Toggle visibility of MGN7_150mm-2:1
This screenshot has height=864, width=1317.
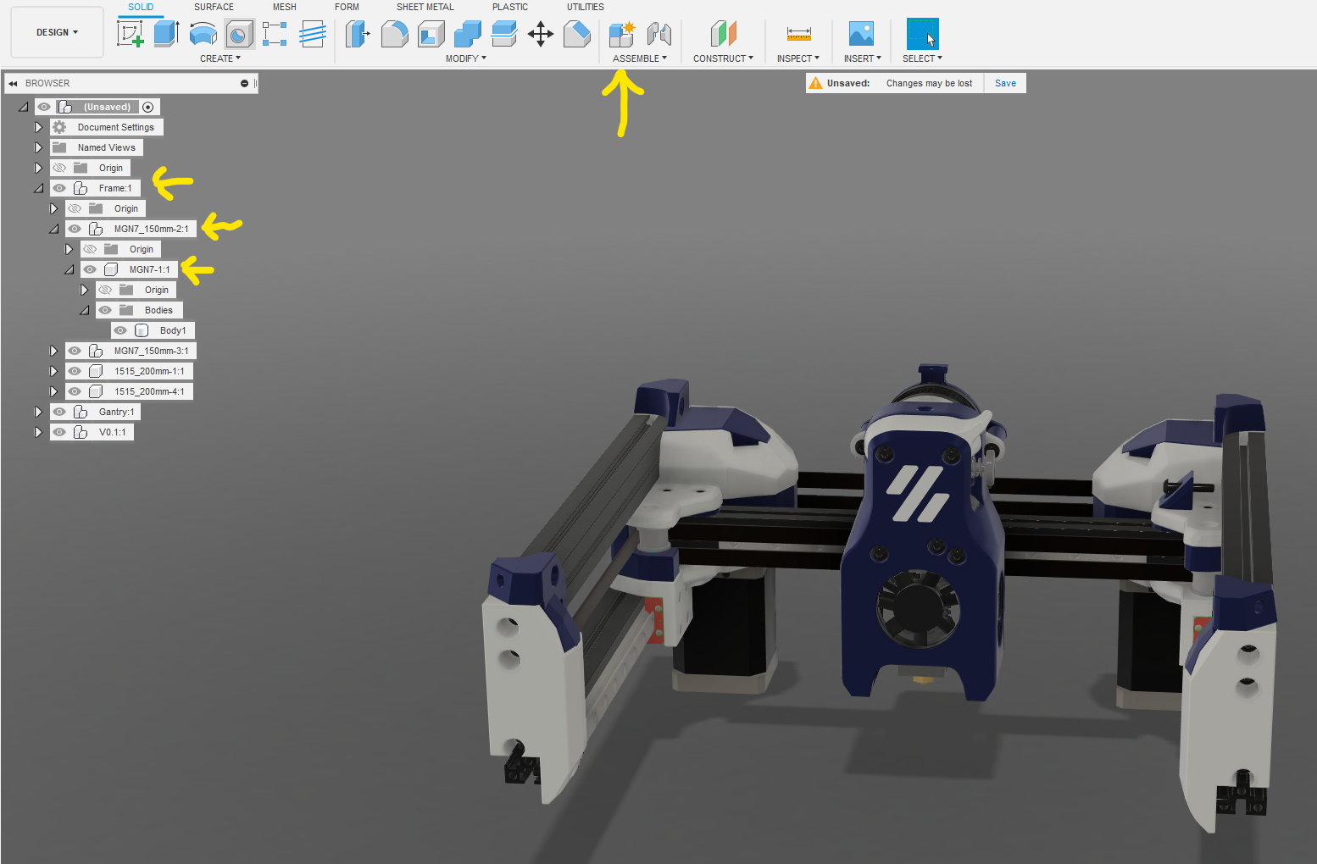tap(75, 229)
